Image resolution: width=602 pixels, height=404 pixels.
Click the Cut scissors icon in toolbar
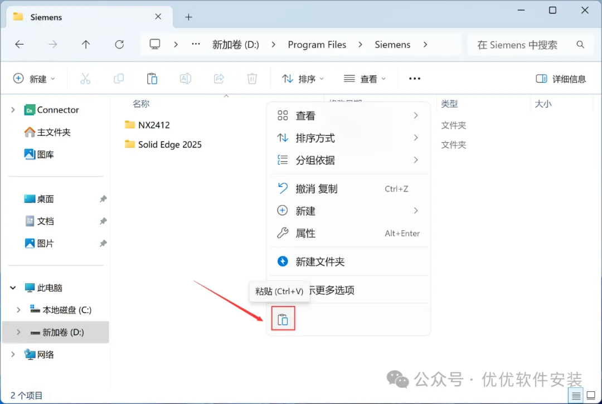85,79
